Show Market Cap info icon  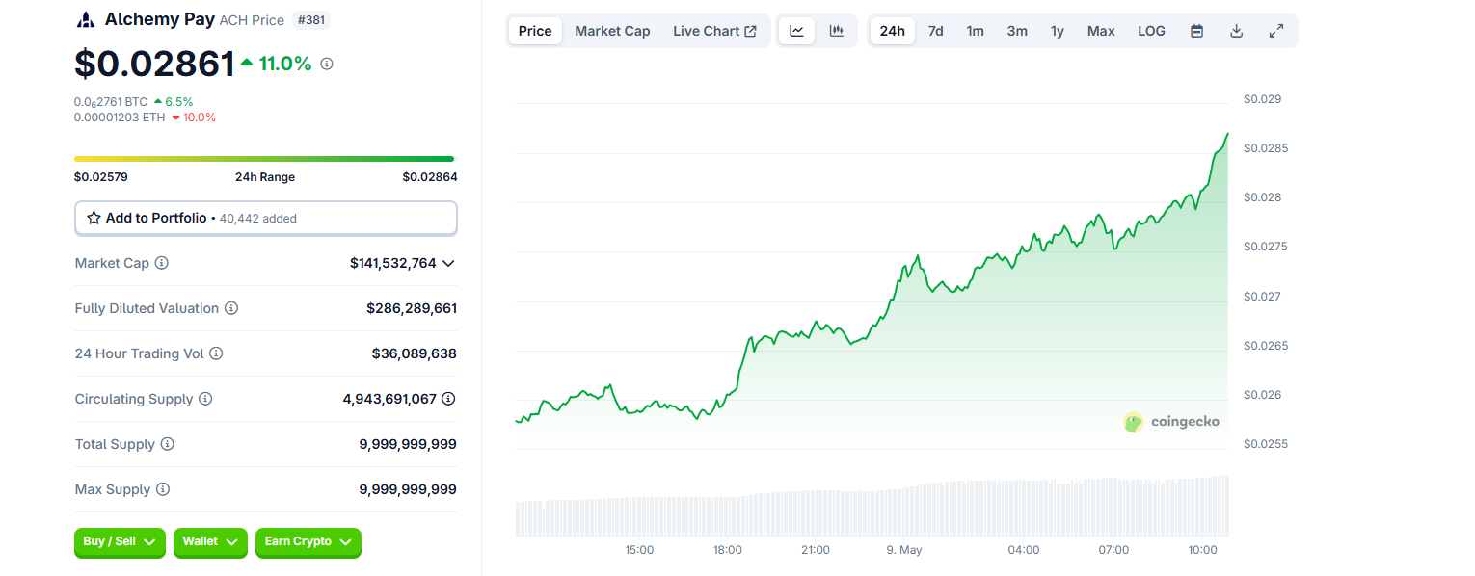tap(162, 263)
